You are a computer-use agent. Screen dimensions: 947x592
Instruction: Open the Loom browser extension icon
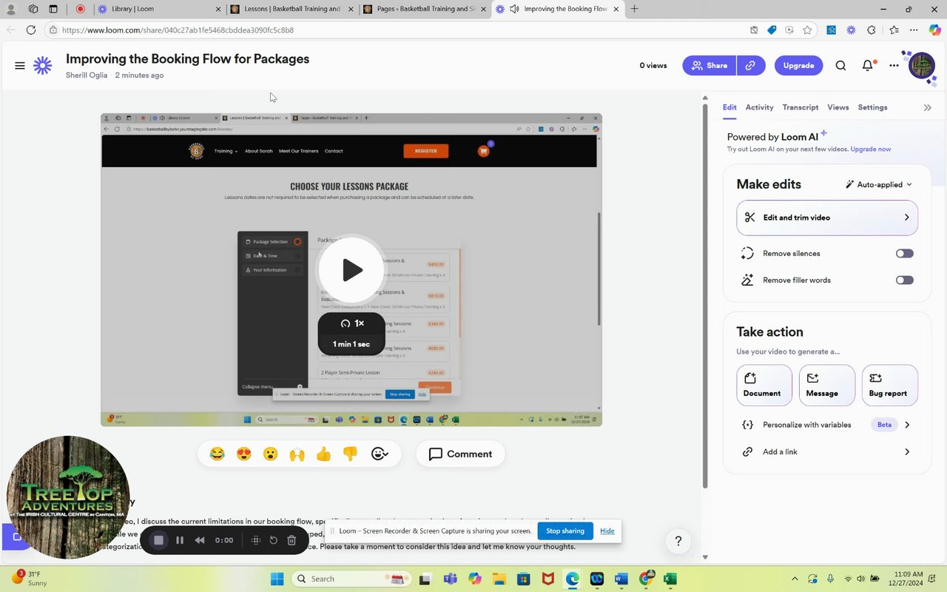852,30
